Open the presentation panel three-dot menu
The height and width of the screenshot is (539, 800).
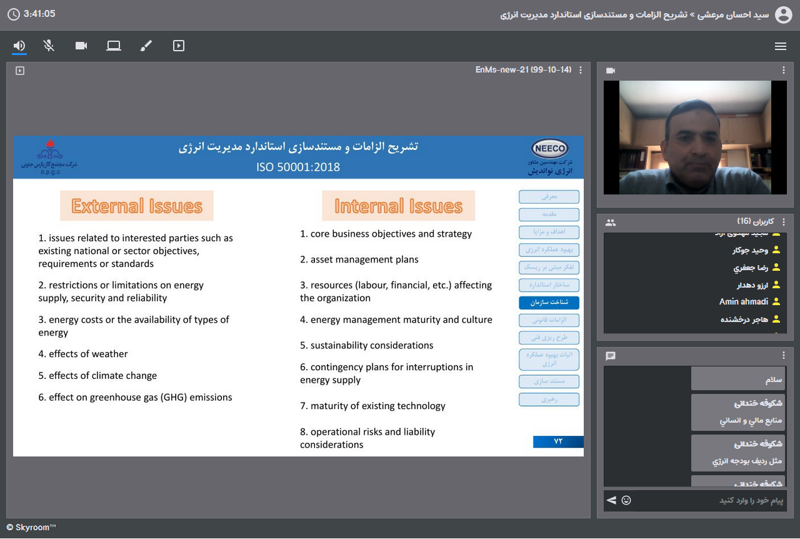point(581,70)
